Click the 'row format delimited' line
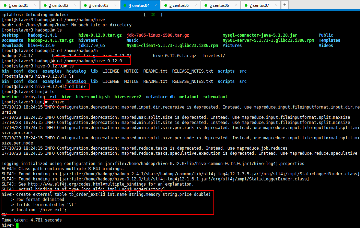360x228 pixels. (x=40, y=200)
